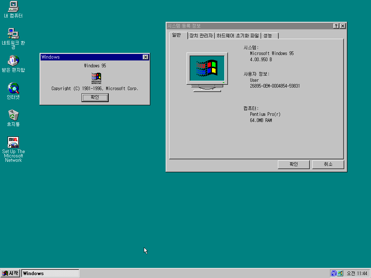Click the 'Pentium Pro(r)' text

pyautogui.click(x=265, y=114)
